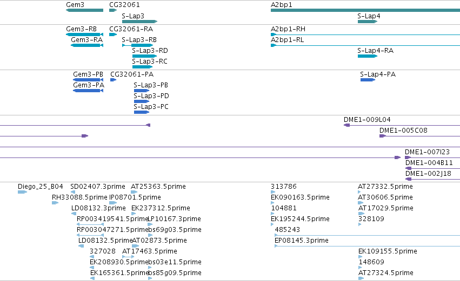Select the Gem3 gene arrow glyph
This screenshot has height=281, width=460.
click(x=84, y=10)
